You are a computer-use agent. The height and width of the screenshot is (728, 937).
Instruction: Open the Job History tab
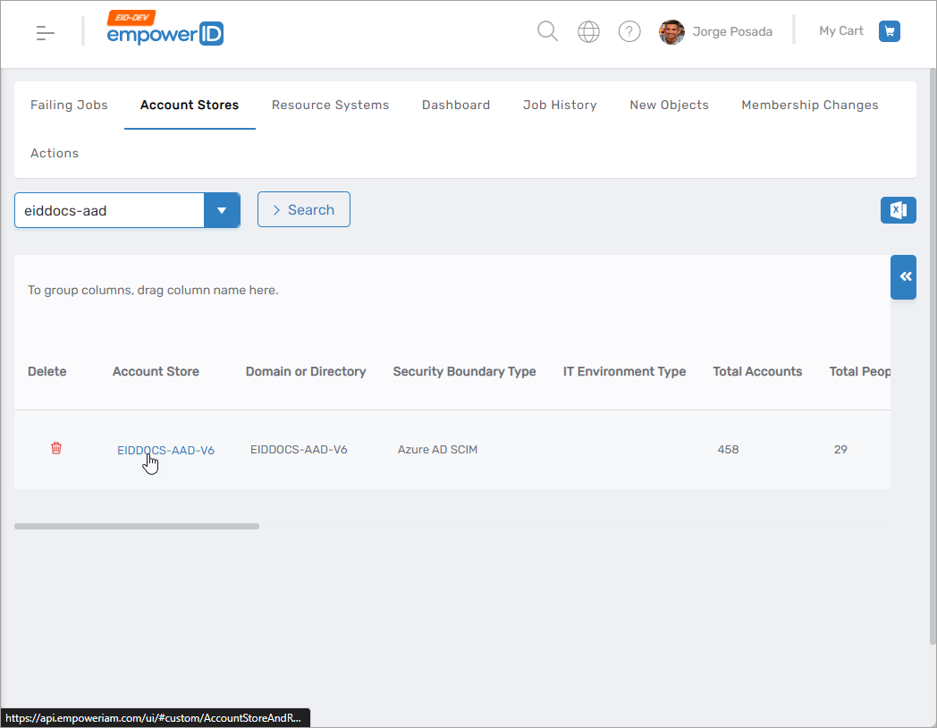[560, 106]
